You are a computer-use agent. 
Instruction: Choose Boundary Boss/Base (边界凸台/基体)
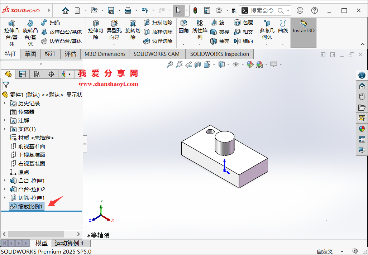[61, 41]
